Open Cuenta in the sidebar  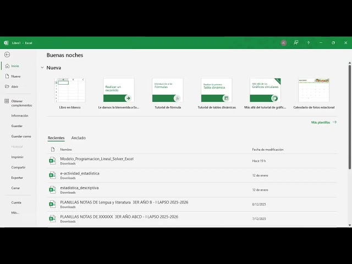point(16,202)
